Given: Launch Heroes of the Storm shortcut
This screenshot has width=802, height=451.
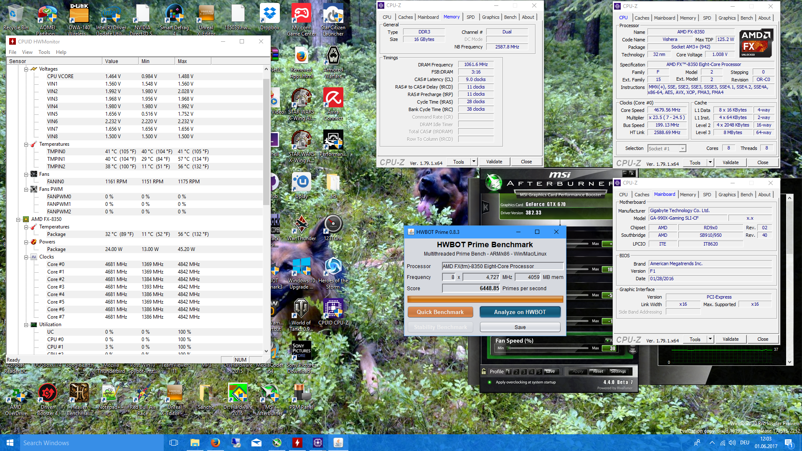Looking at the screenshot, I should point(333,273).
